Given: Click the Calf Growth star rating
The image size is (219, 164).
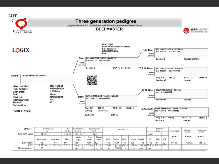Looking at the screenshot, I should 78,131.
